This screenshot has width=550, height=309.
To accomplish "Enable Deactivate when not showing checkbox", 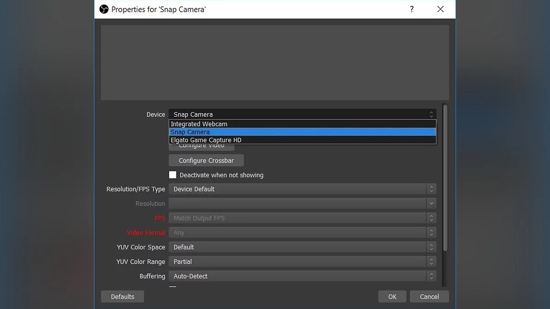I will pyautogui.click(x=173, y=175).
